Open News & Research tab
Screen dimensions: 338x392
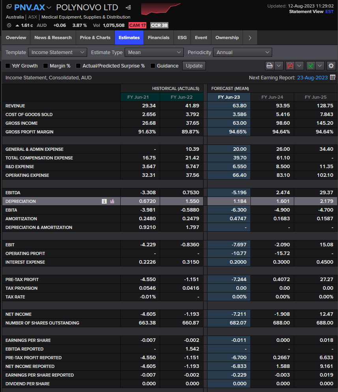click(x=53, y=38)
